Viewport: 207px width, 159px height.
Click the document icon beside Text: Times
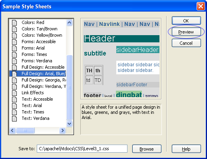(14, 112)
